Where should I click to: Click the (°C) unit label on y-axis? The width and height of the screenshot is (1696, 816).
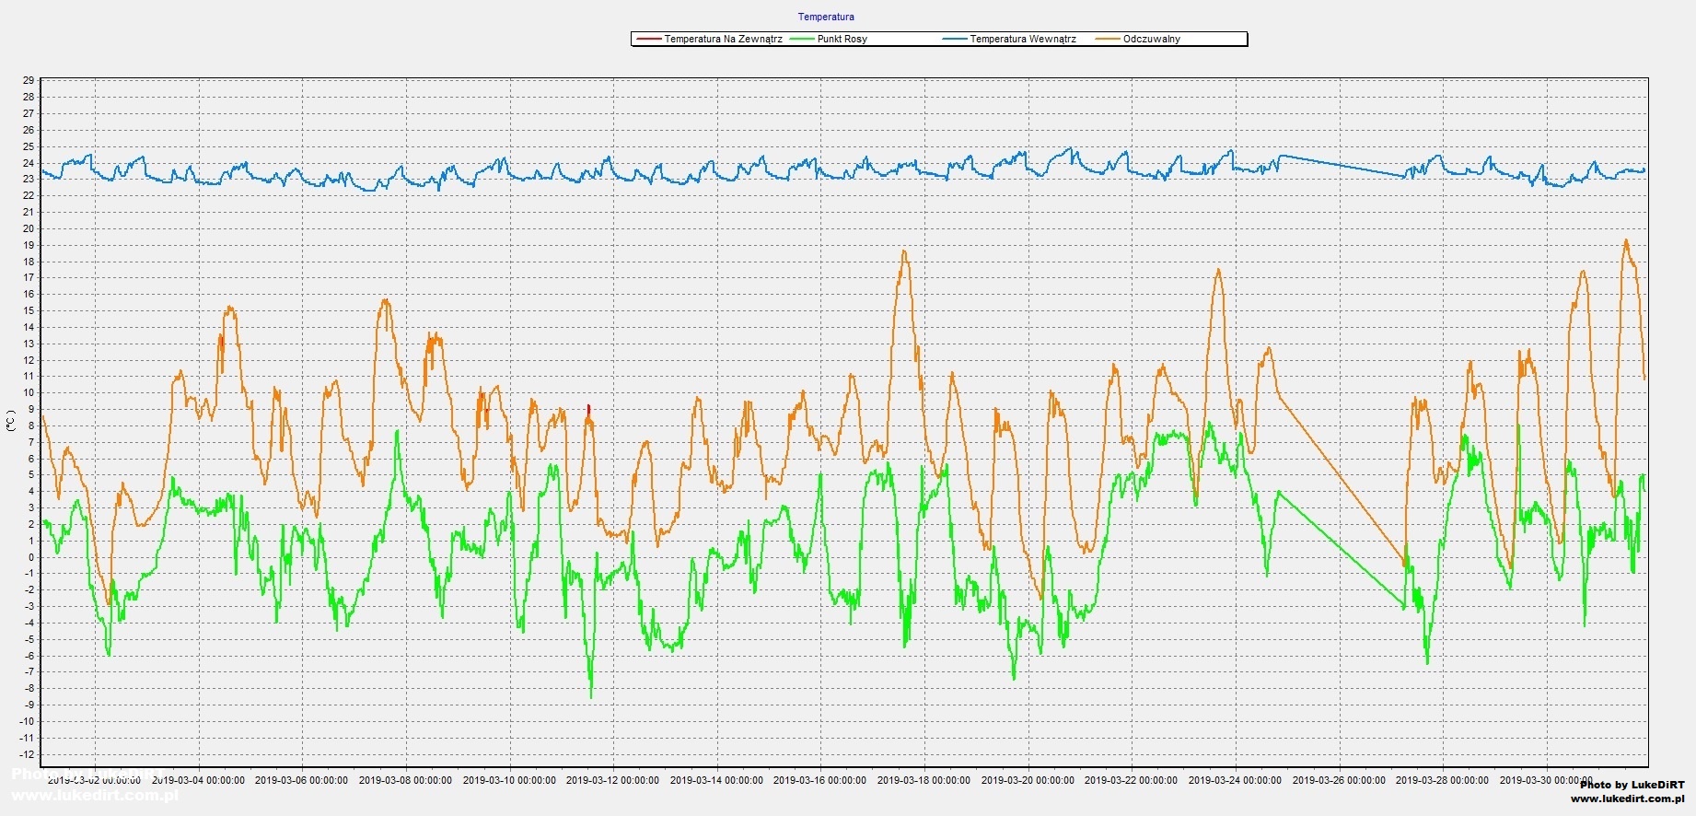click(x=11, y=421)
